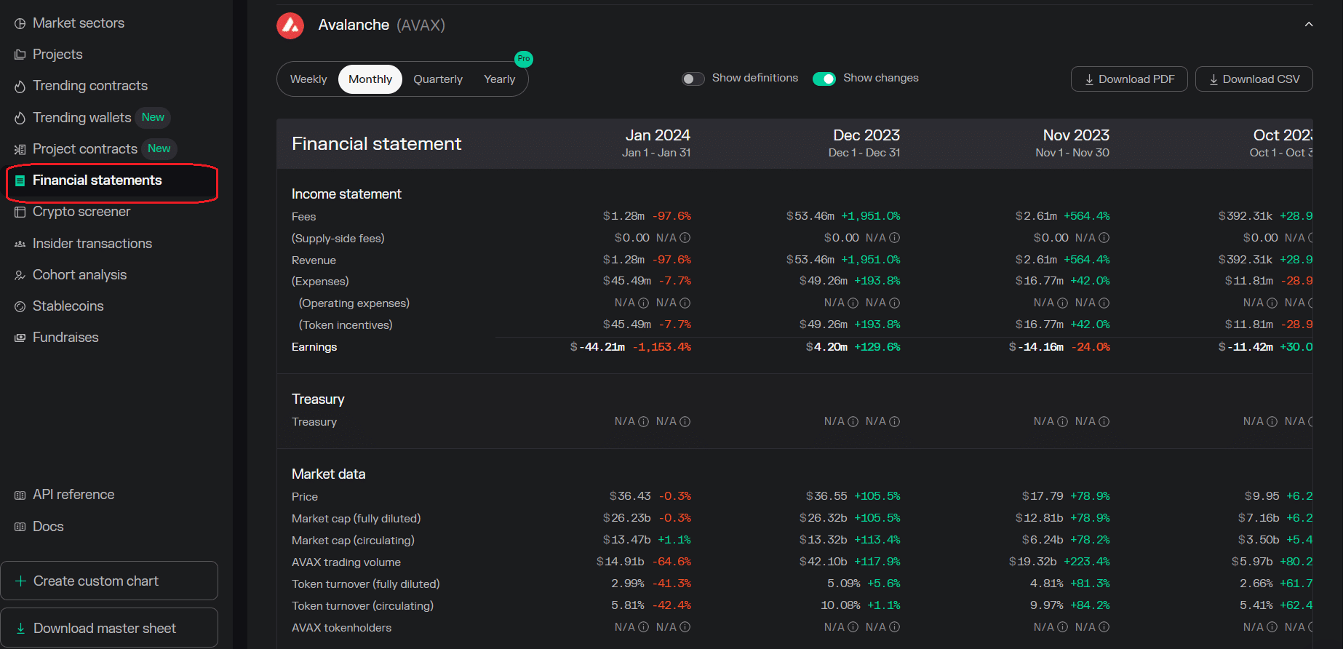Viewport: 1343px width, 649px height.
Task: Click the Trending contracts flame icon
Action: (x=20, y=86)
